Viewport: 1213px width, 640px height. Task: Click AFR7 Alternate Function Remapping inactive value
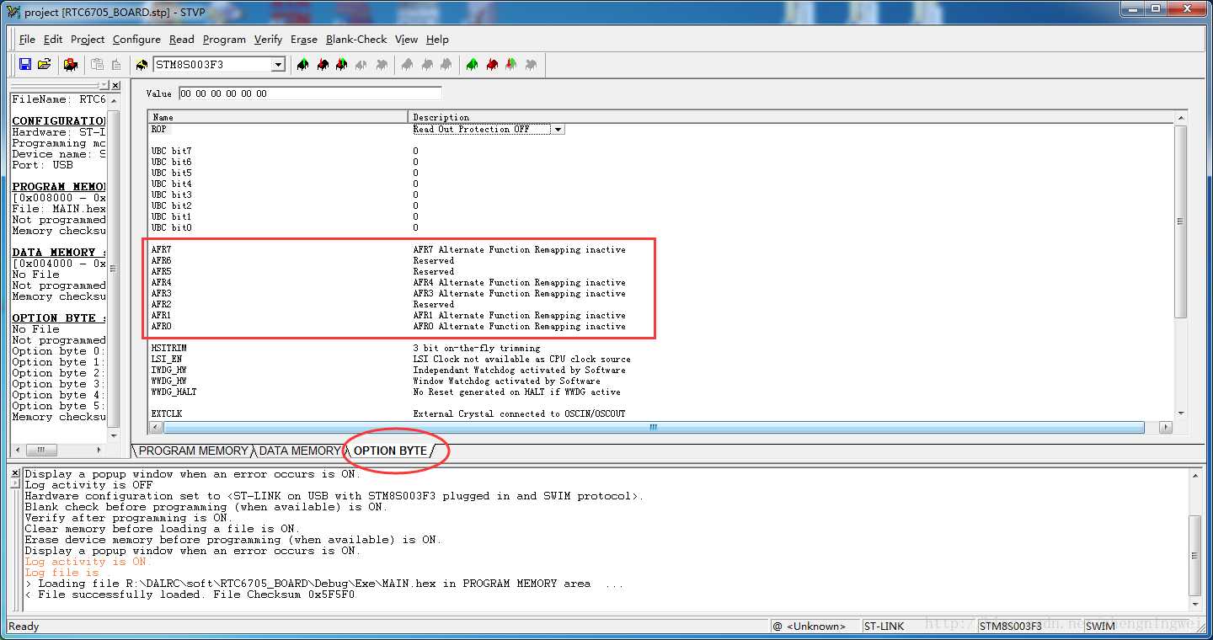519,249
